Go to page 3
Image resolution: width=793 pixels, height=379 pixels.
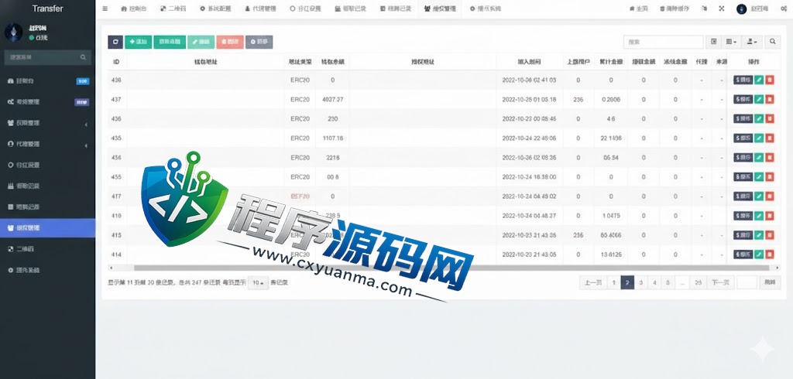tap(640, 282)
